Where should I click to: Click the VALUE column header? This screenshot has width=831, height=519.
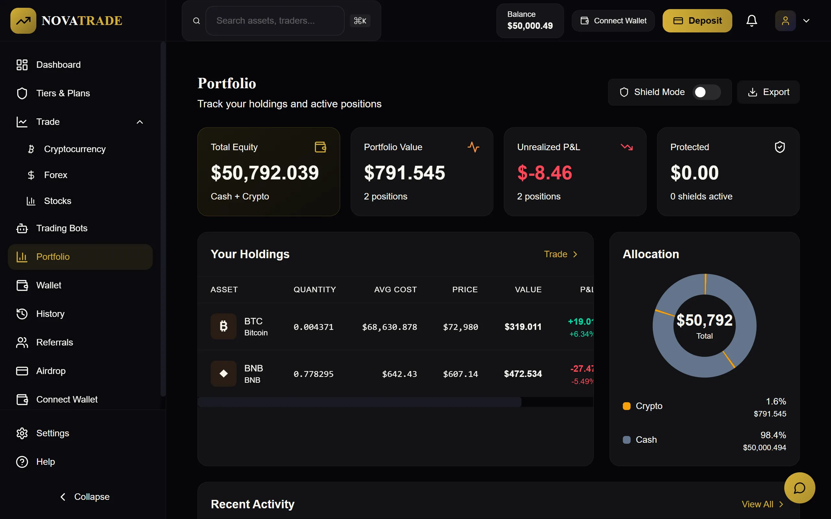[528, 289]
